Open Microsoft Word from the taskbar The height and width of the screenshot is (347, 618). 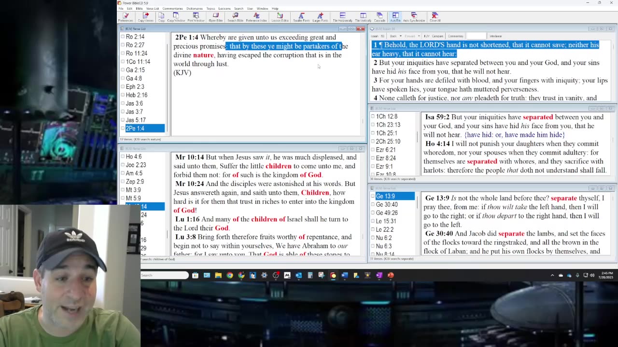tap(345, 275)
